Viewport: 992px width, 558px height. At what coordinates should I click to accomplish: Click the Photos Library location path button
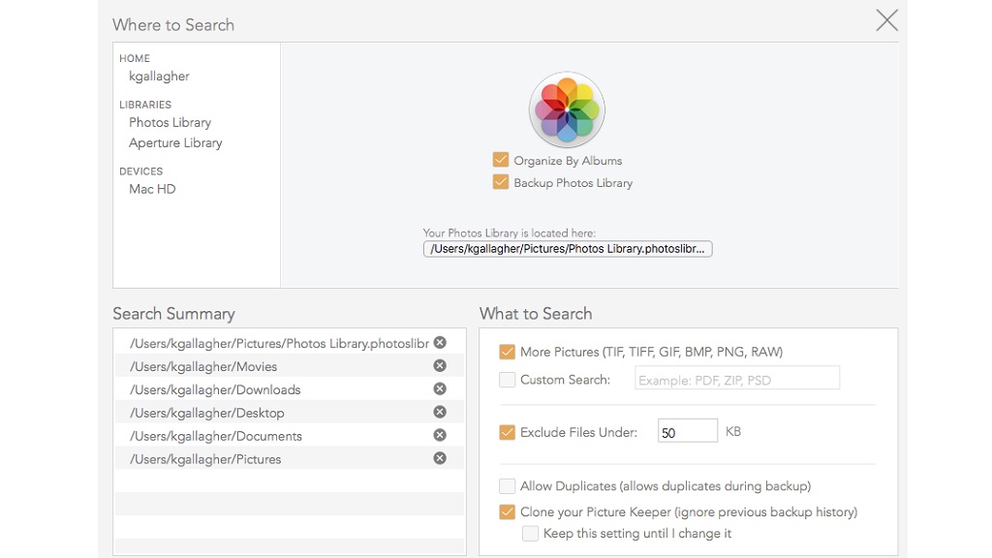coord(568,249)
